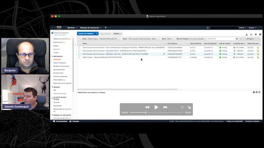Rewind the video

click(147, 107)
